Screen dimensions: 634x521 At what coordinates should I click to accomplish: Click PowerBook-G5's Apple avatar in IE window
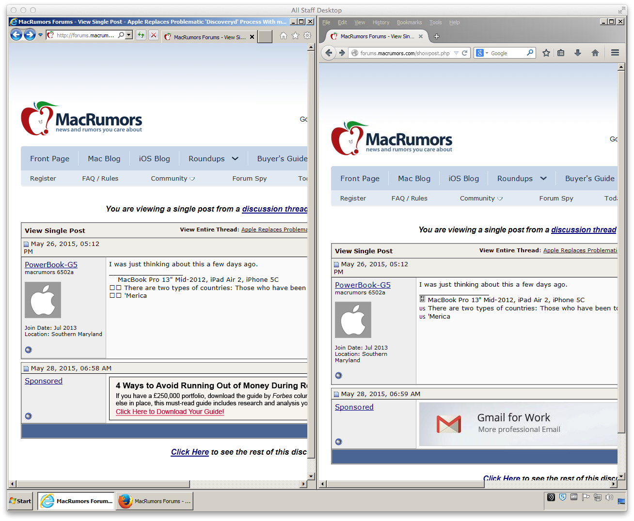[x=43, y=300]
